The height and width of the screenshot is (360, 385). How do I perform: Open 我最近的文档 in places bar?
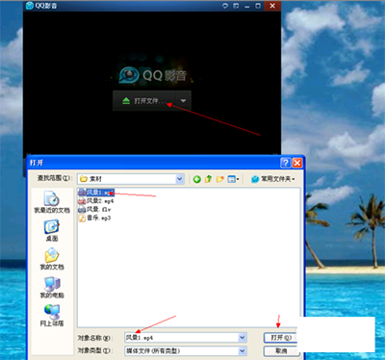click(x=52, y=202)
